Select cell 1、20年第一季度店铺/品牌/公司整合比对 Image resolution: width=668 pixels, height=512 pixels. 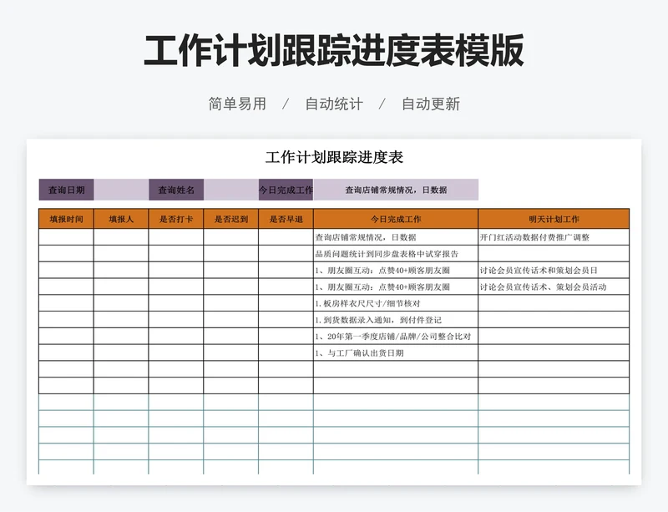(x=396, y=337)
